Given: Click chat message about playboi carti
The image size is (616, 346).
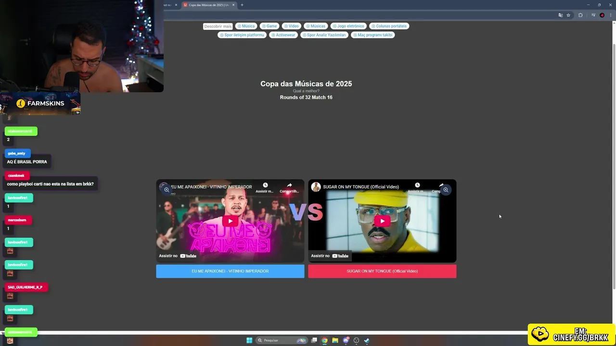Looking at the screenshot, I should click(x=50, y=184).
